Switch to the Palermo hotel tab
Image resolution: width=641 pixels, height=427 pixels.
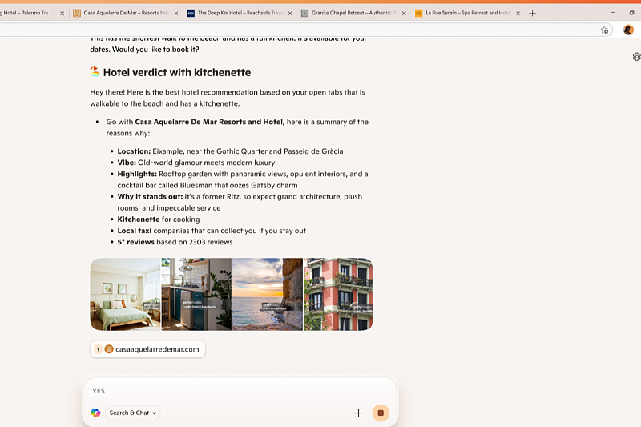[x=25, y=13]
